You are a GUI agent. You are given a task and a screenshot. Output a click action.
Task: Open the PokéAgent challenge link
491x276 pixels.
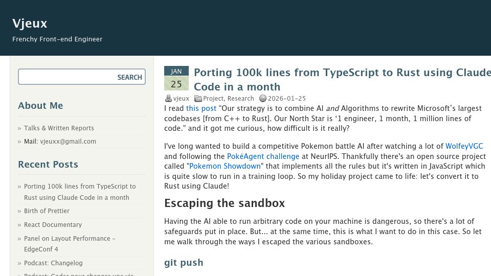click(x=263, y=156)
